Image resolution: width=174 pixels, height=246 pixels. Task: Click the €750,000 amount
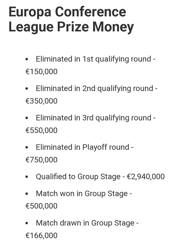[41, 160]
